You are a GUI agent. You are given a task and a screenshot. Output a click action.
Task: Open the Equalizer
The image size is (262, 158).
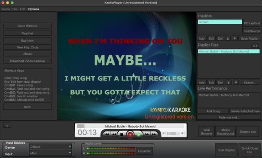pos(144,151)
